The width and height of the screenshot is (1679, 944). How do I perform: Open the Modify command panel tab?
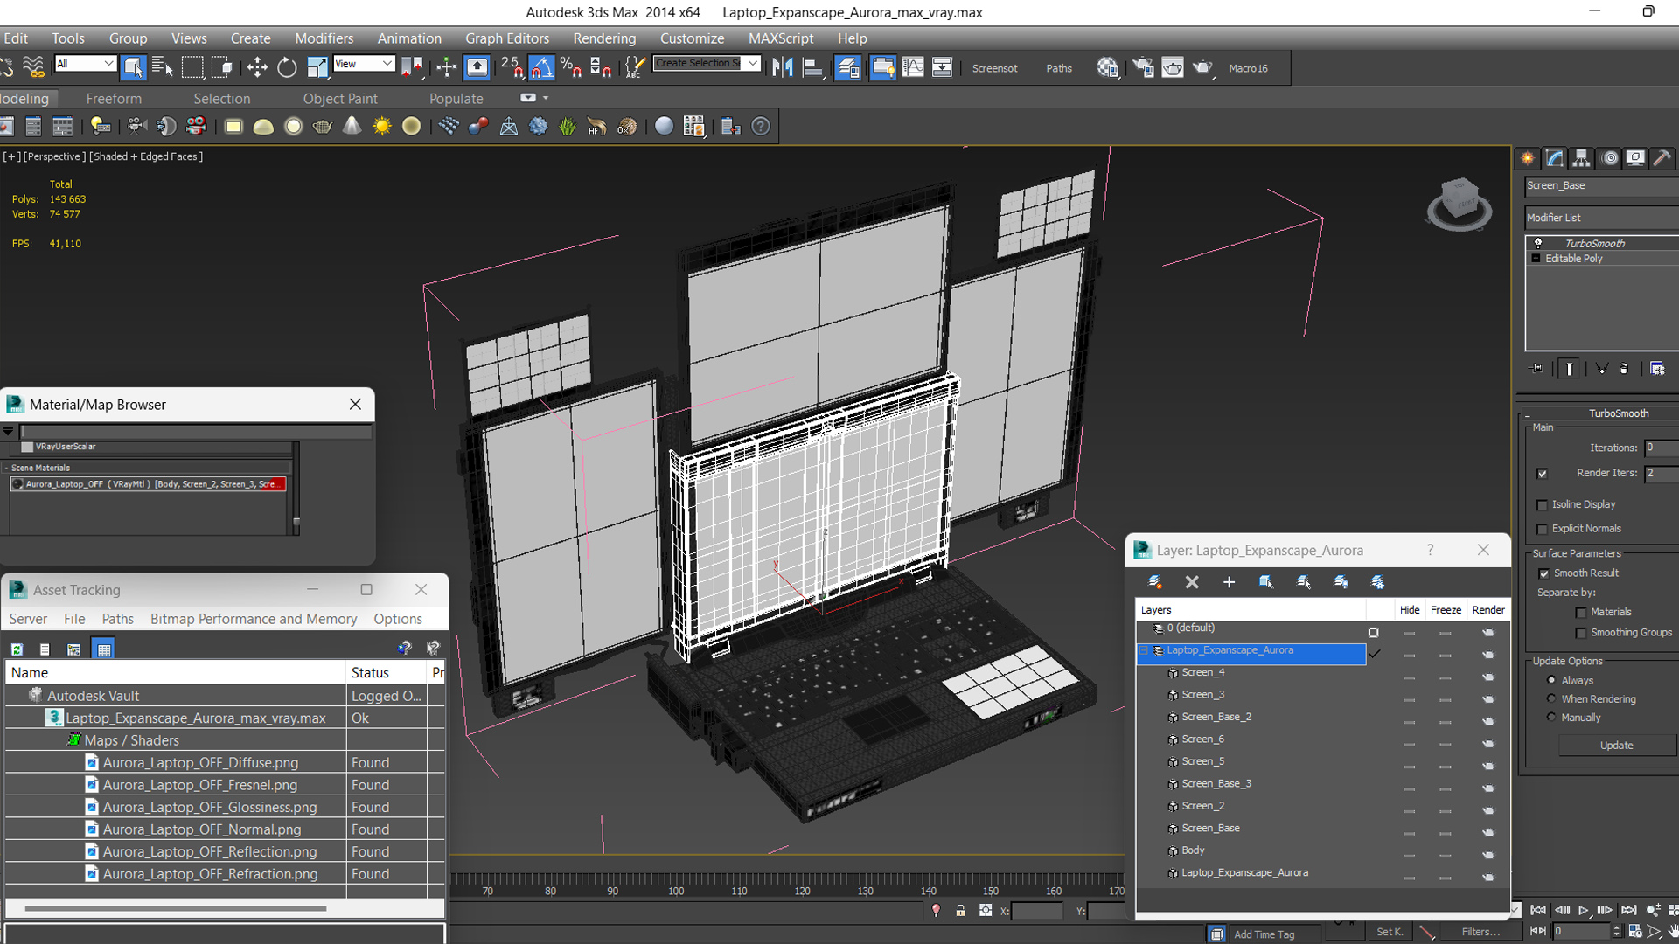[x=1555, y=158]
